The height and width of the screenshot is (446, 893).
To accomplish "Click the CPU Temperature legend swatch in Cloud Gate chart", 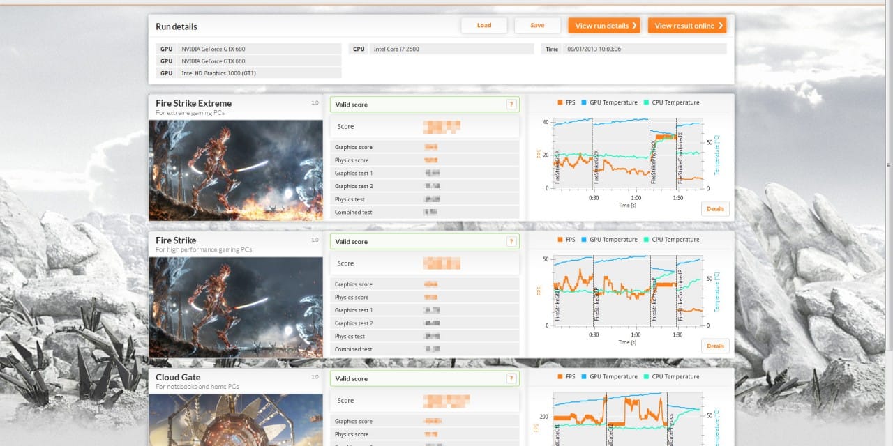I will [645, 377].
